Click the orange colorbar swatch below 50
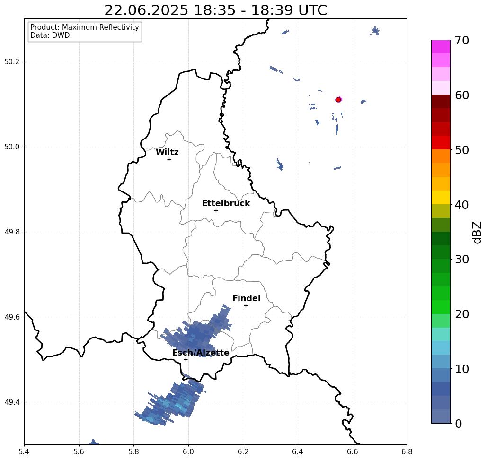Screen dimensions: 487x460 441,156
